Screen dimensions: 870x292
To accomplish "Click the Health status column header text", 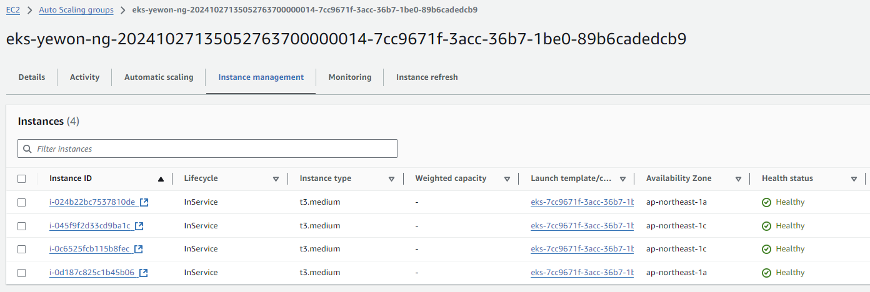I will [787, 178].
